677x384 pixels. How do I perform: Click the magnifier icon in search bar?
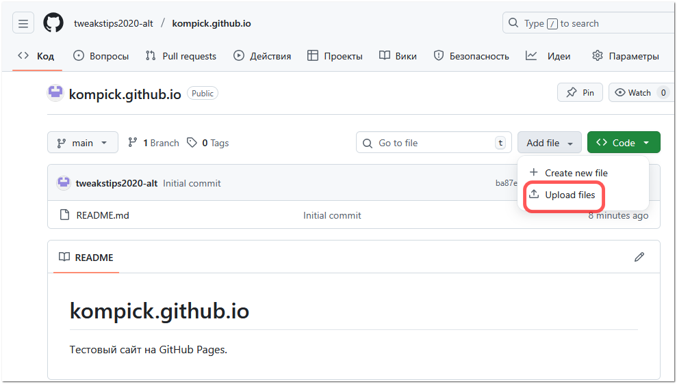tap(513, 23)
